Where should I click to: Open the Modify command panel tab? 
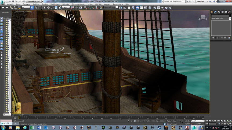point(215,12)
